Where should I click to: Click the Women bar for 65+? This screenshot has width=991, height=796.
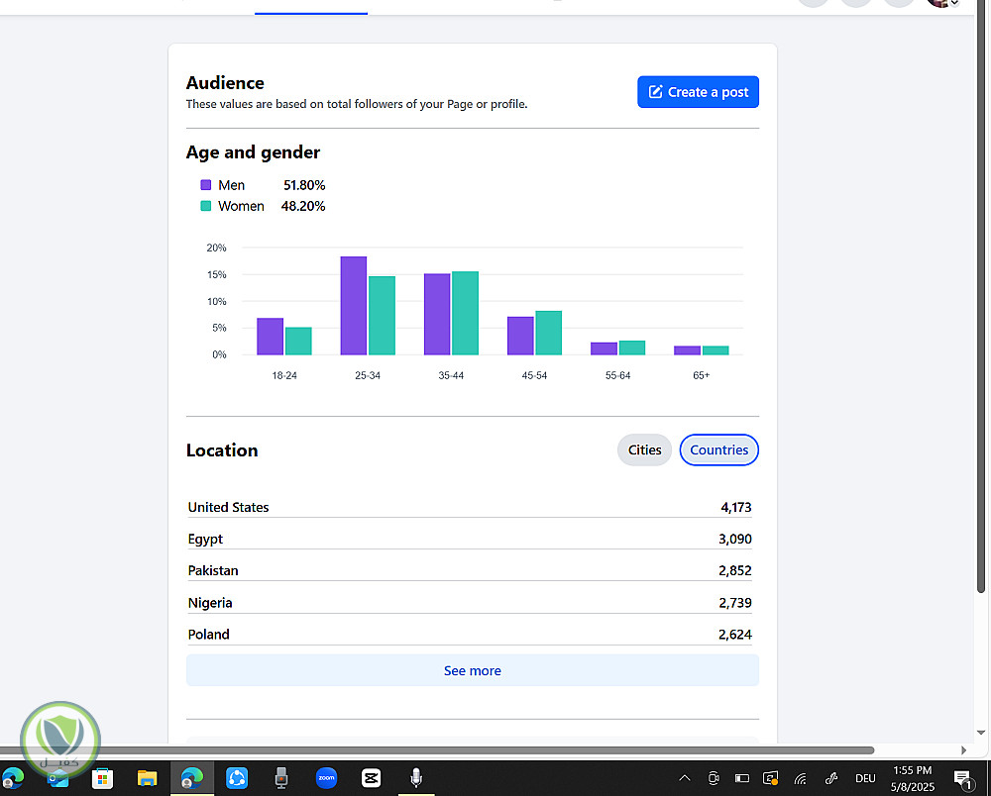[x=716, y=350]
